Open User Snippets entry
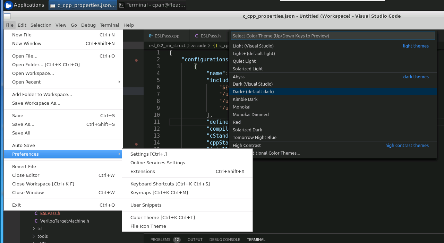 (187, 205)
